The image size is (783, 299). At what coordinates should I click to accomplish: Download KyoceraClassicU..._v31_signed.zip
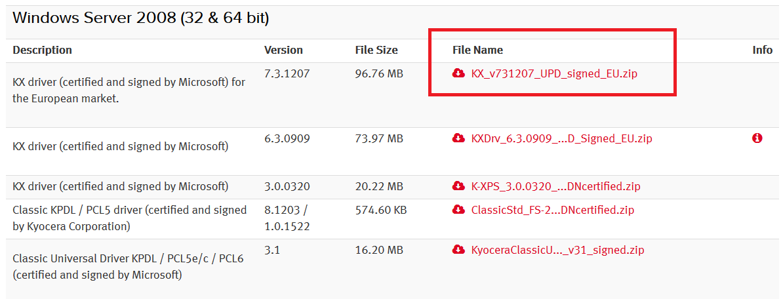tap(558, 250)
